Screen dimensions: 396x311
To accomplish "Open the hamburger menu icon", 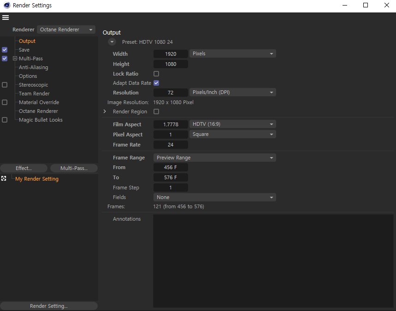I will coord(6,18).
